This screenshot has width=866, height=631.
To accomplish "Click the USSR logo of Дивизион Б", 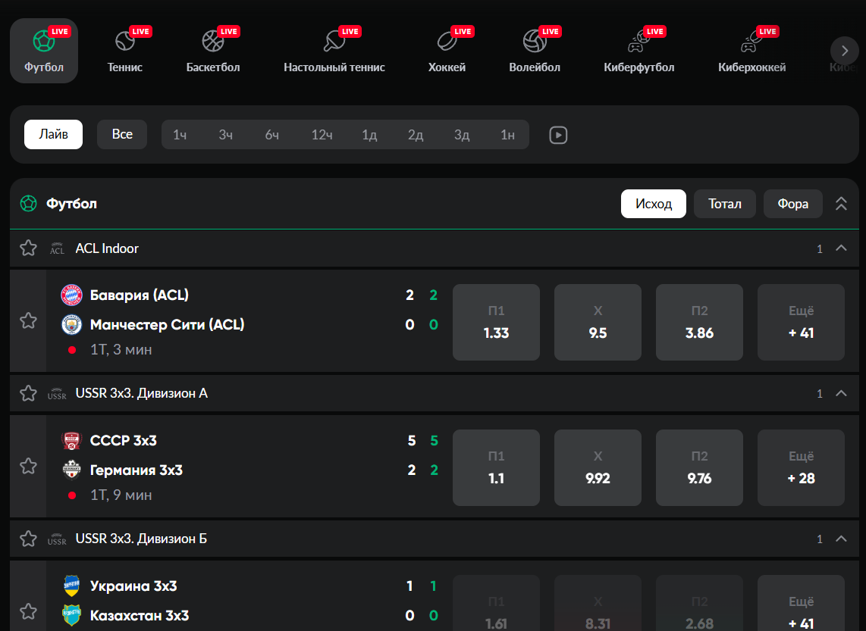I will click(57, 539).
